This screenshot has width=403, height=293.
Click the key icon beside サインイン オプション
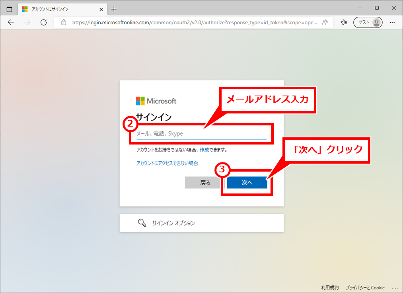click(x=142, y=223)
